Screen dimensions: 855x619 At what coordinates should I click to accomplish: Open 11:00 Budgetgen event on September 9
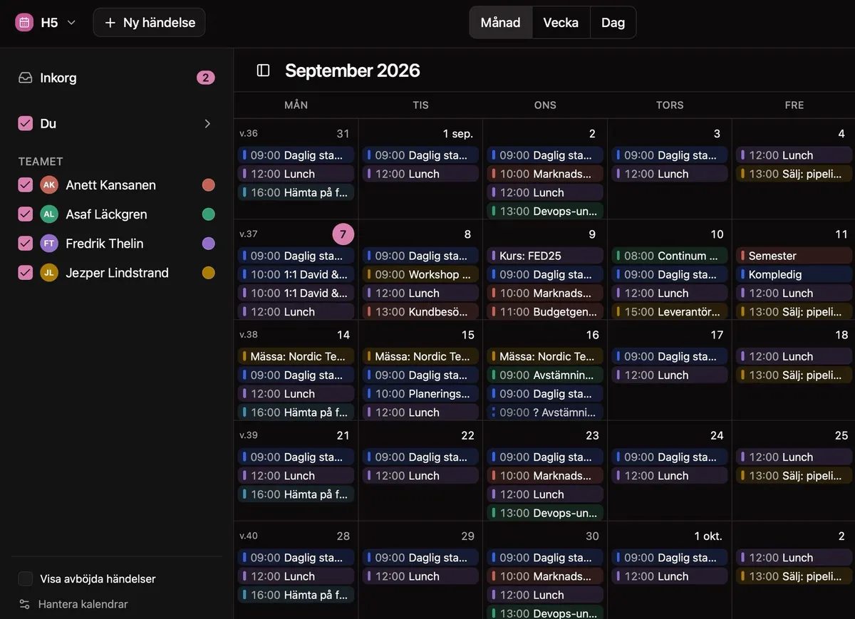pyautogui.click(x=545, y=311)
